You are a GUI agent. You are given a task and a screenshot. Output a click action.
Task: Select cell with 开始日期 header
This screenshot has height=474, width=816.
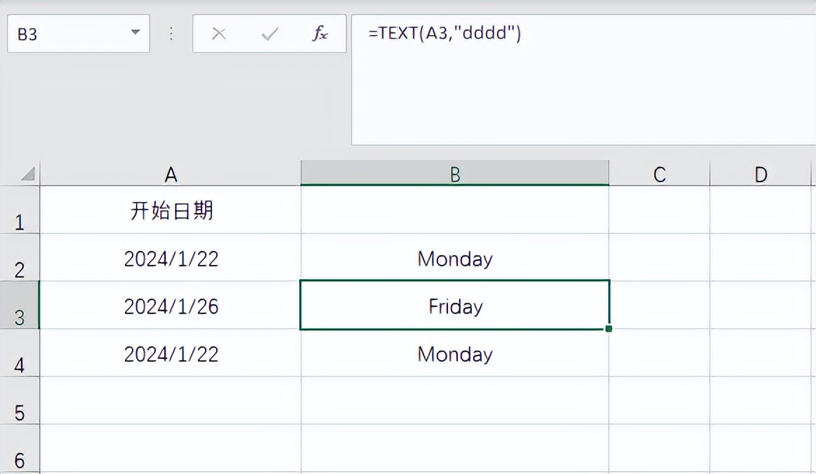[x=171, y=210]
